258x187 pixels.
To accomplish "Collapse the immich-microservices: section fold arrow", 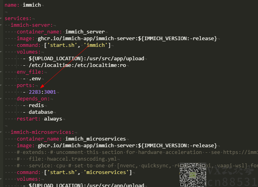I will 1,132.
